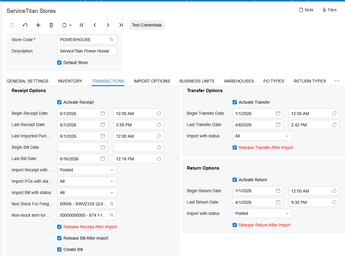Switch to the General Settings tab
Image resolution: width=345 pixels, height=256 pixels.
[27, 81]
